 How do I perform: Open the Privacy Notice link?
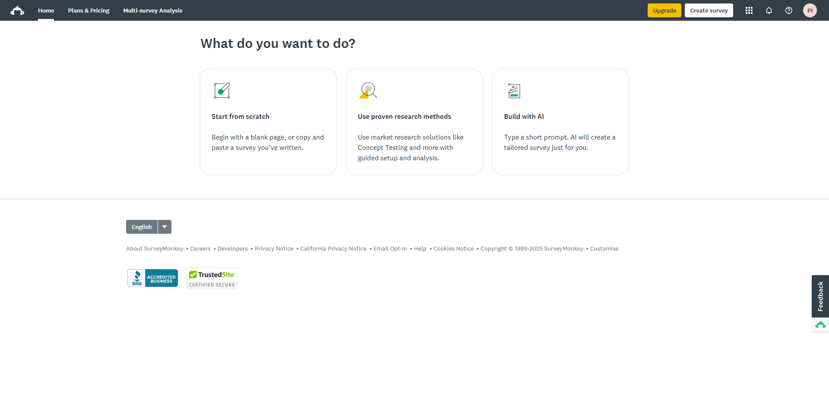click(274, 249)
